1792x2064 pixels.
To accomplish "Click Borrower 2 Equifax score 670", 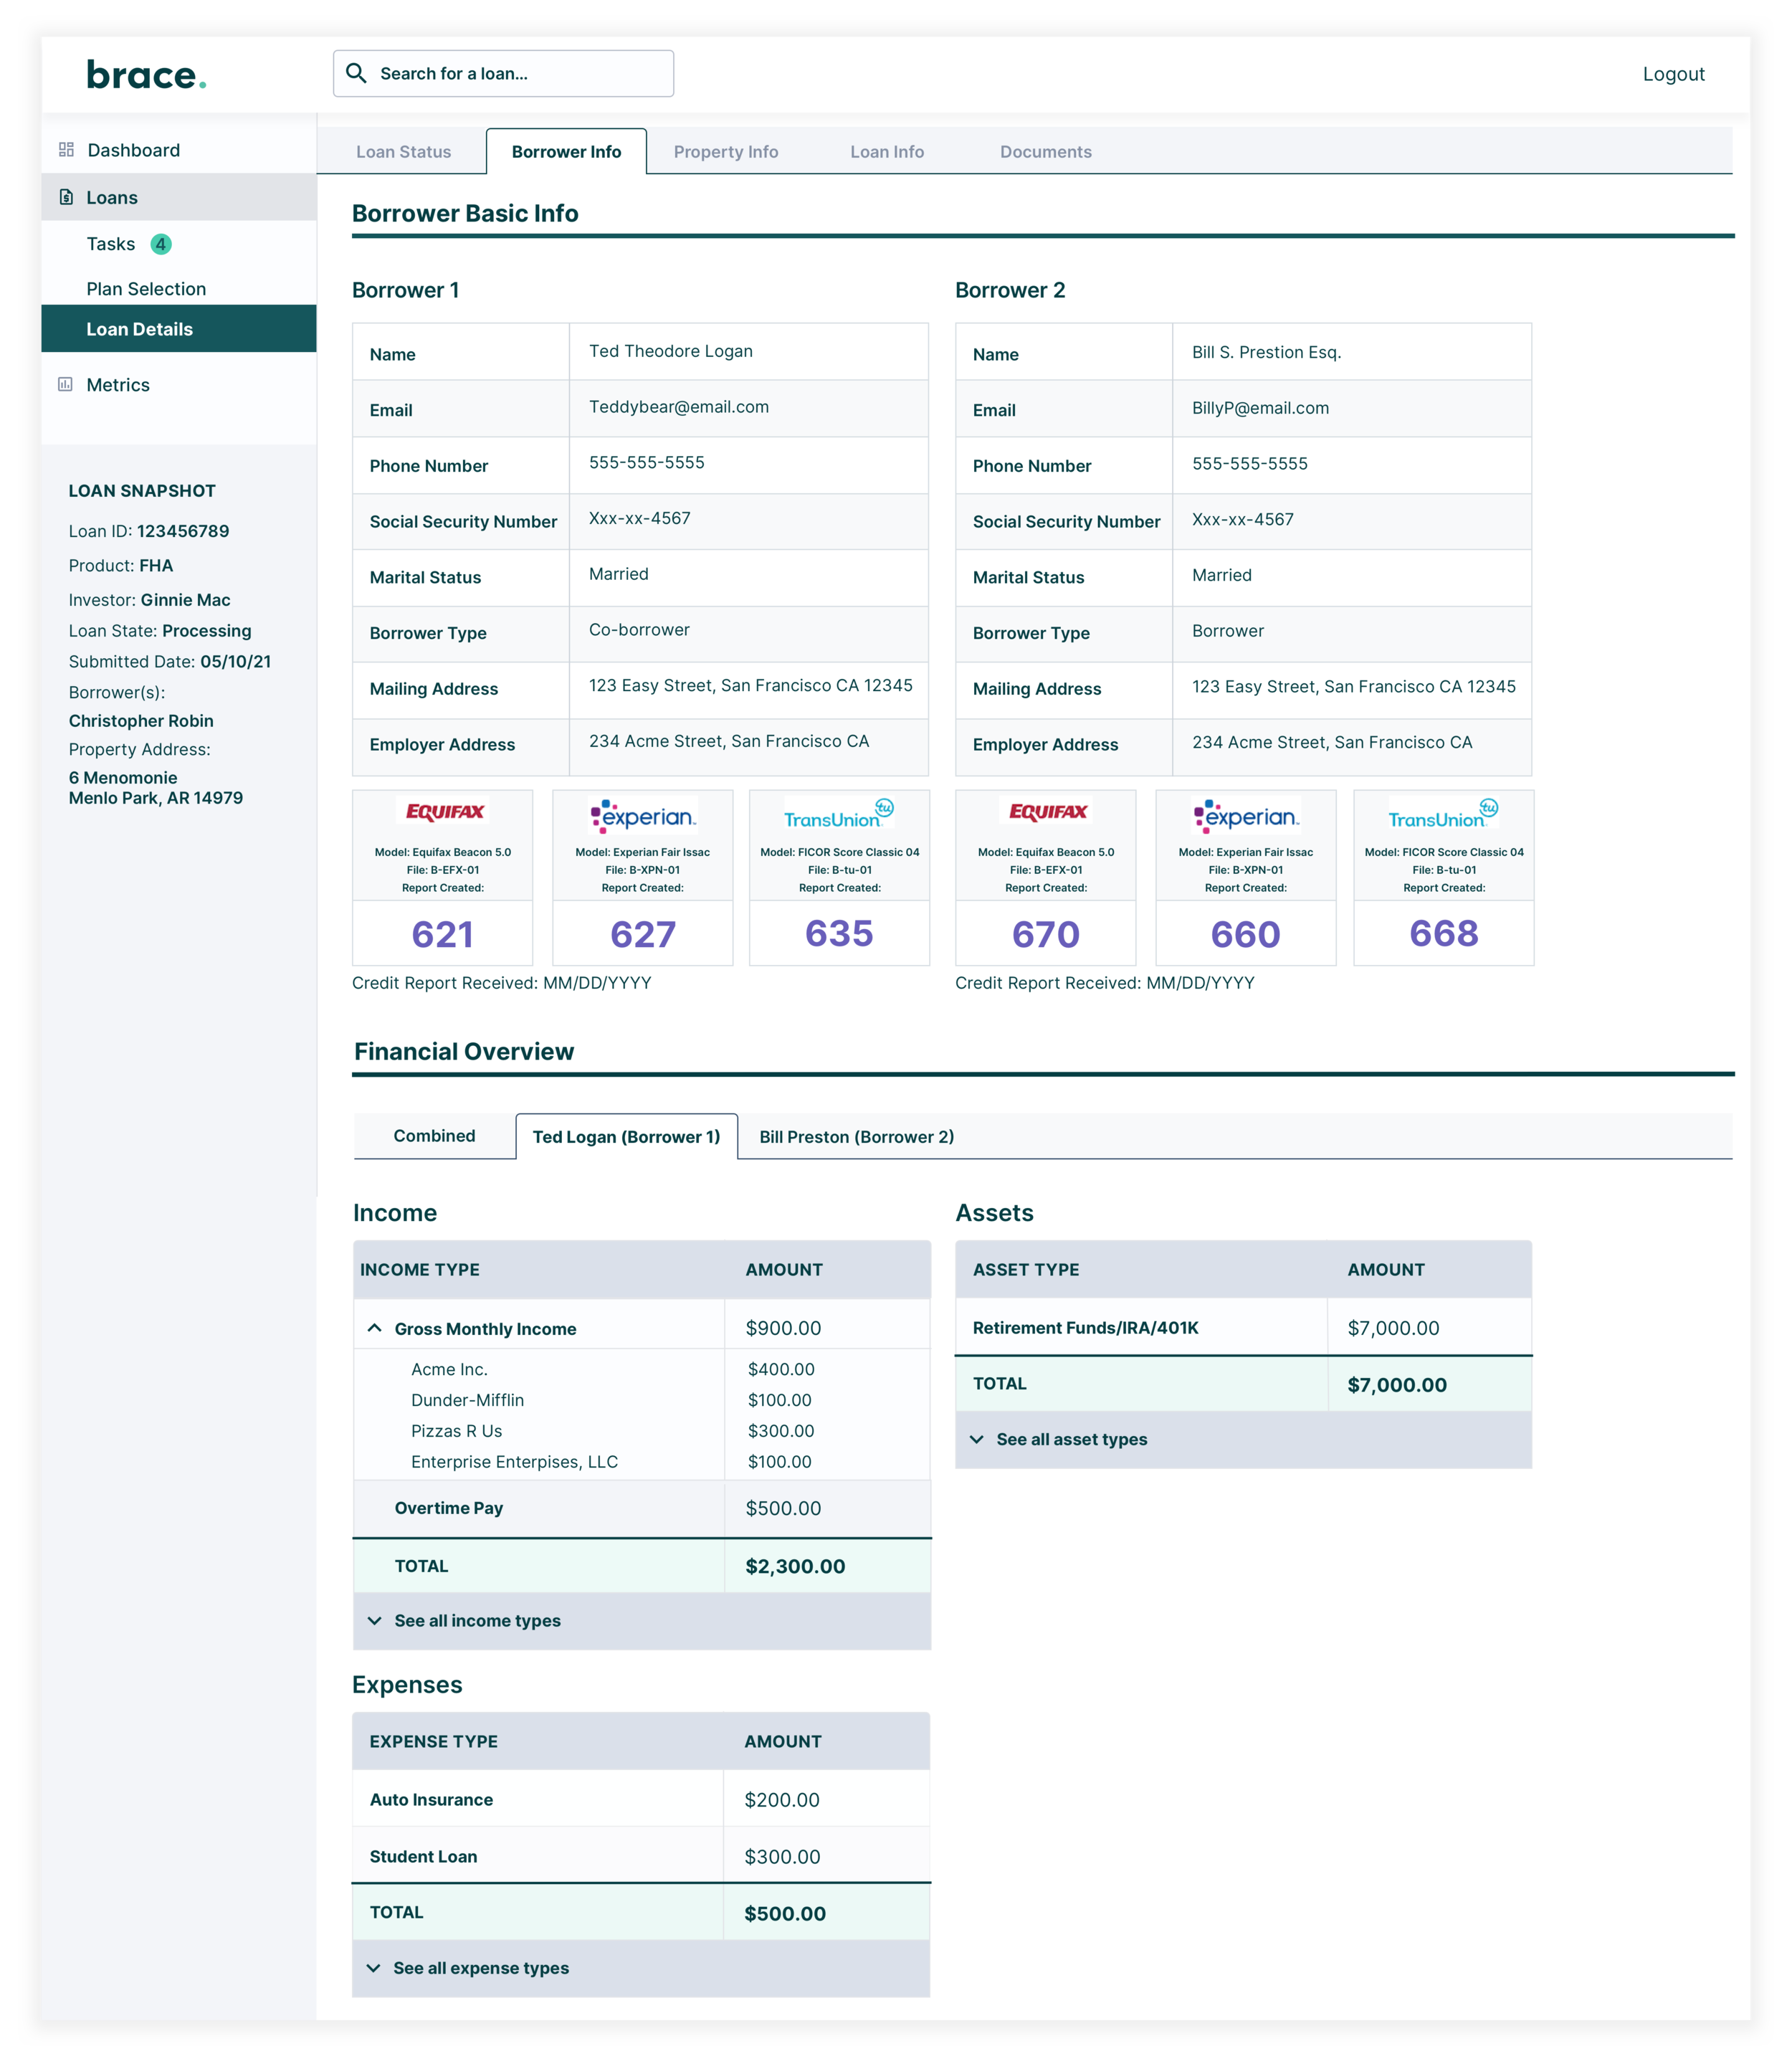I will pos(1046,934).
